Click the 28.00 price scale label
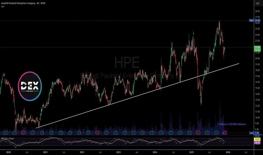Image resolution: width=263 pixels, height=155 pixels. (257, 11)
